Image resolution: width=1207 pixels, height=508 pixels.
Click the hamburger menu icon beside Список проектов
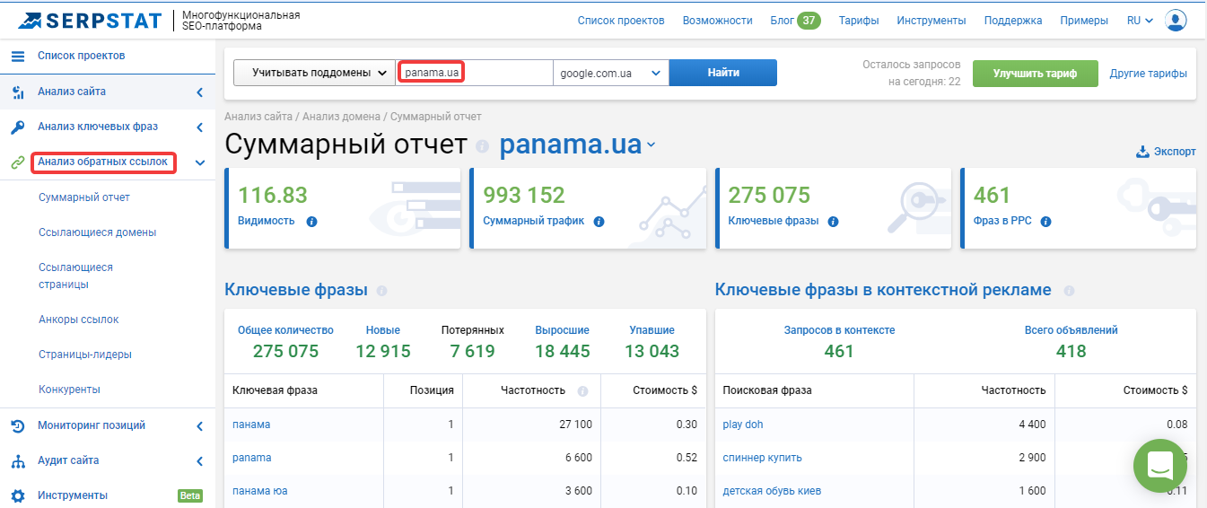click(x=17, y=57)
